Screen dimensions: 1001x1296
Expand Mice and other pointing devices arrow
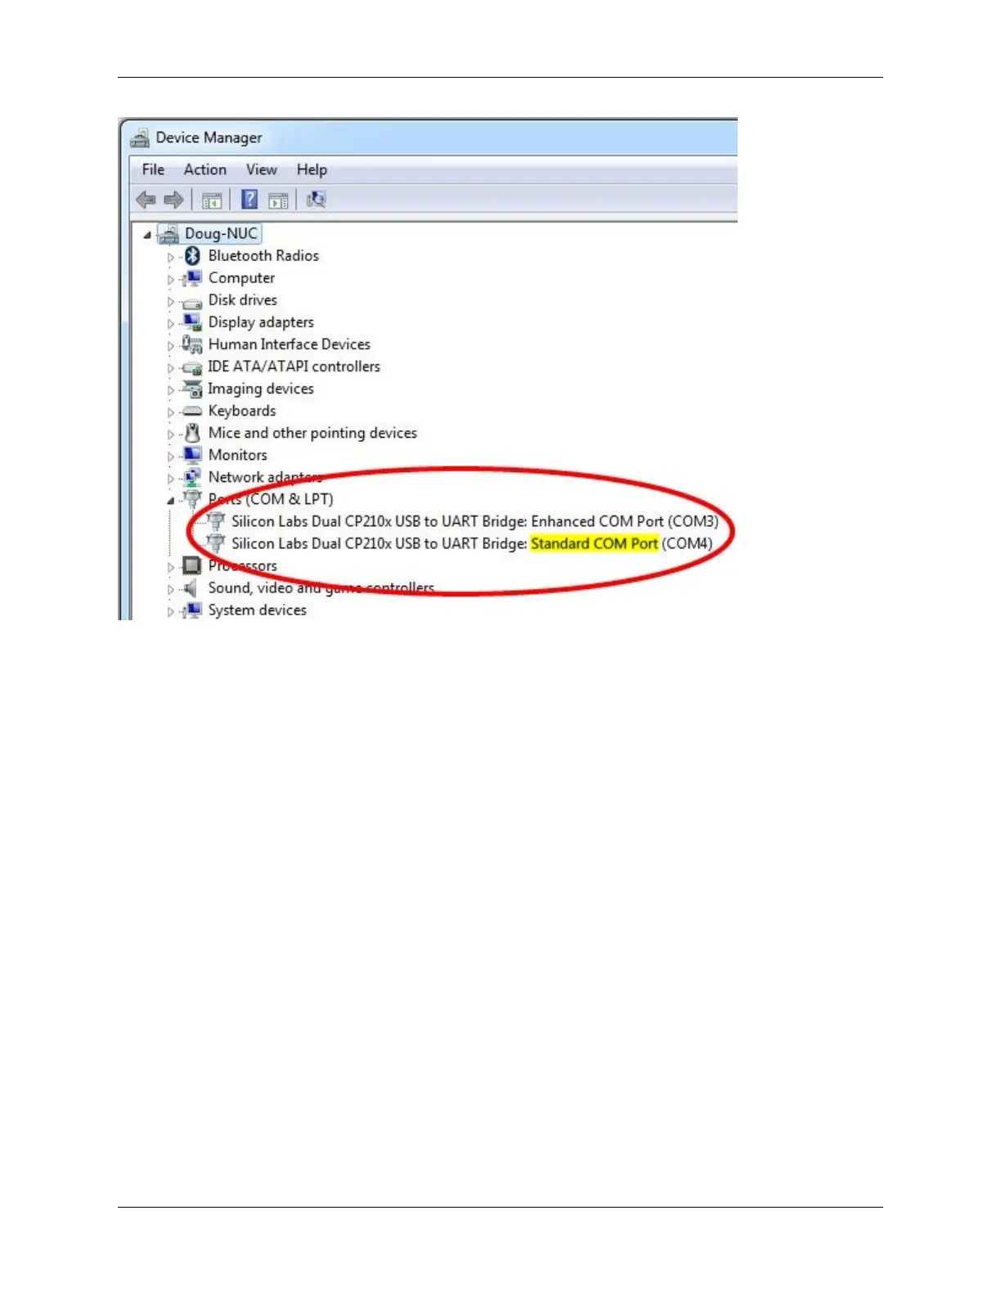[x=171, y=434]
